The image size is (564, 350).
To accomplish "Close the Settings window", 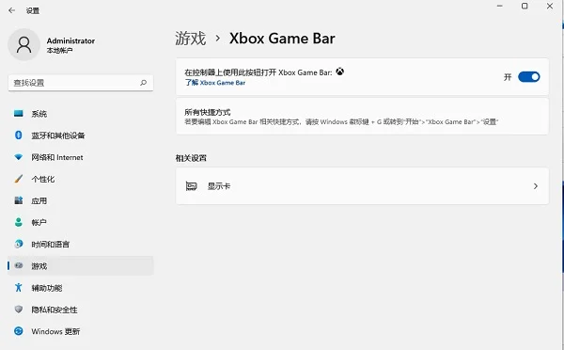I will point(550,6).
